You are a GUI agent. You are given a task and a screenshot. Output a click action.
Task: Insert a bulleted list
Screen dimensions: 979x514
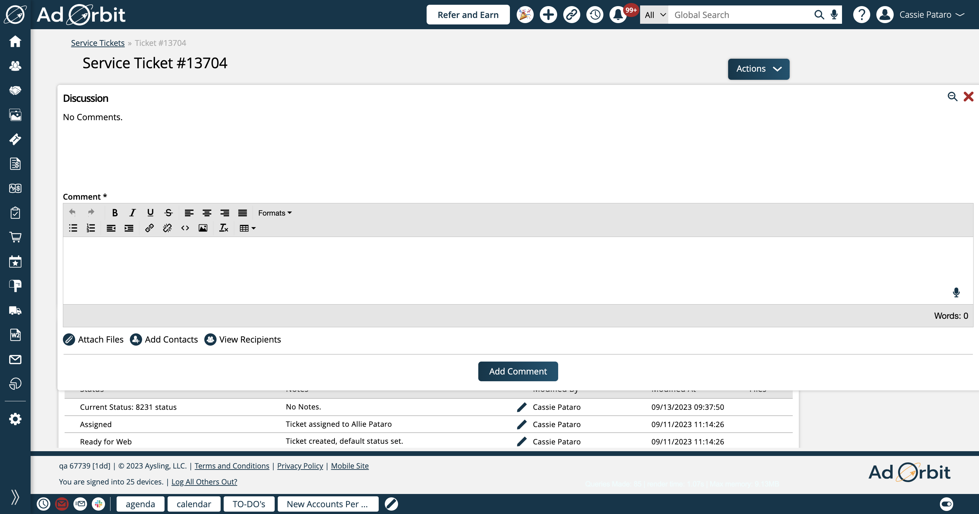(73, 228)
